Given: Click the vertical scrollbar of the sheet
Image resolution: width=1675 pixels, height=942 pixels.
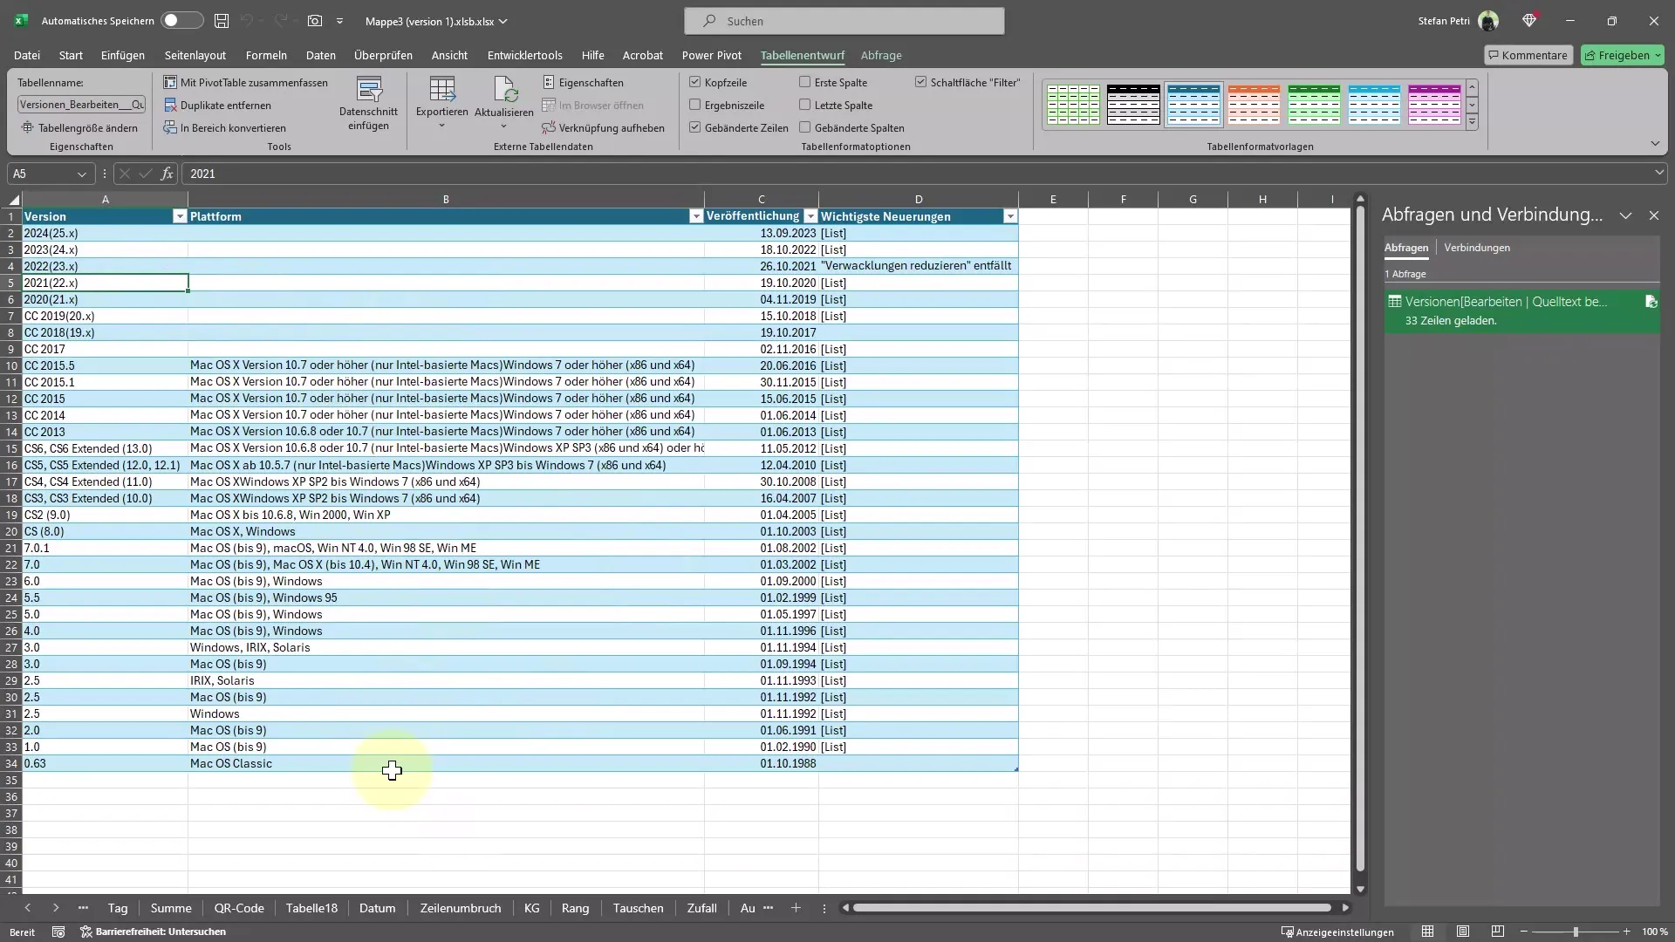Looking at the screenshot, I should 1360,539.
